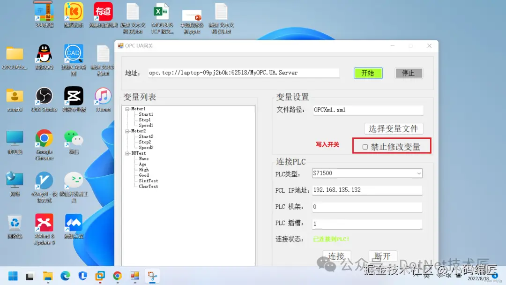Click the PLC 插槽 input field
The width and height of the screenshot is (506, 285).
coord(367,224)
